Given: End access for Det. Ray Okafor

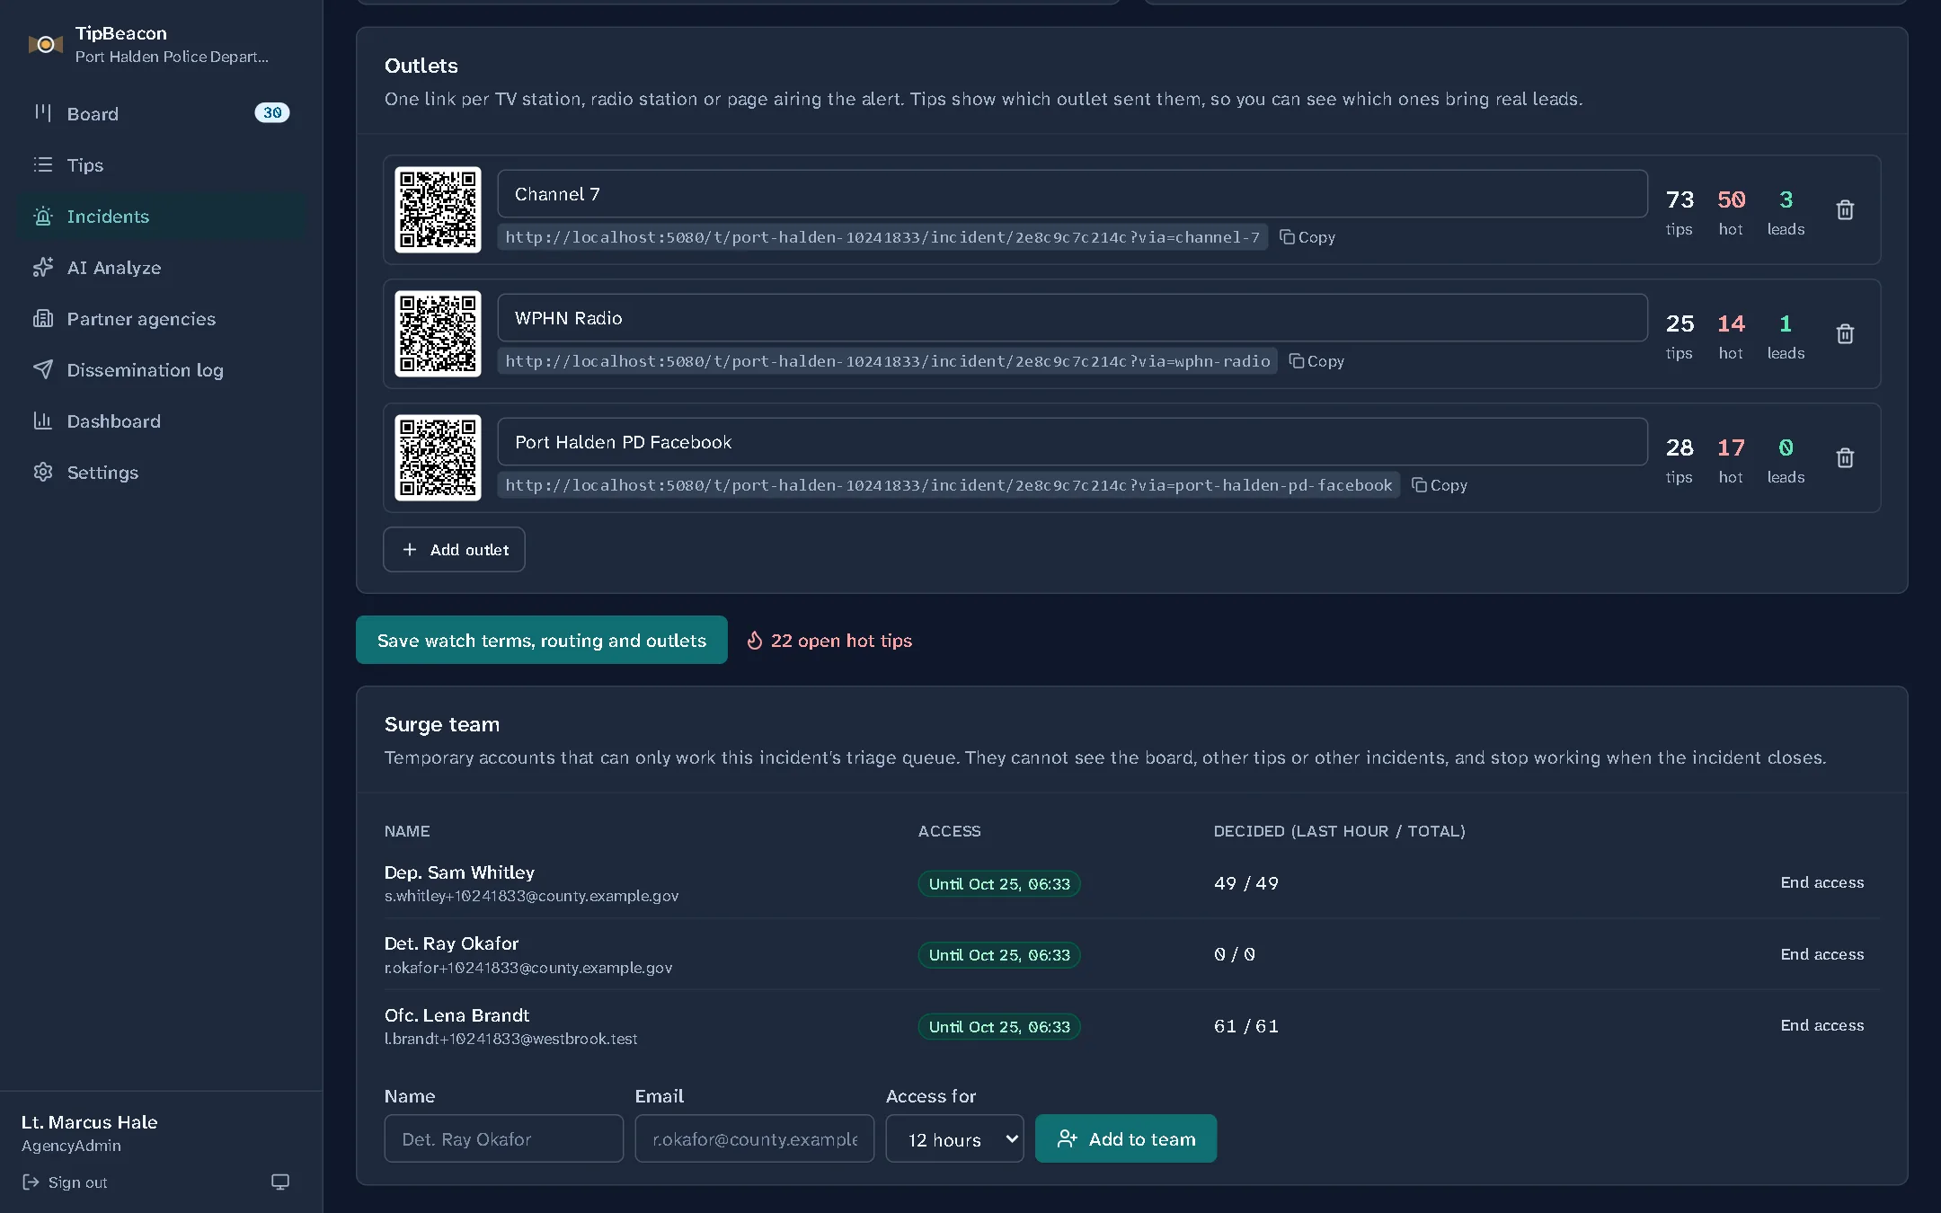Looking at the screenshot, I should click(1822, 954).
